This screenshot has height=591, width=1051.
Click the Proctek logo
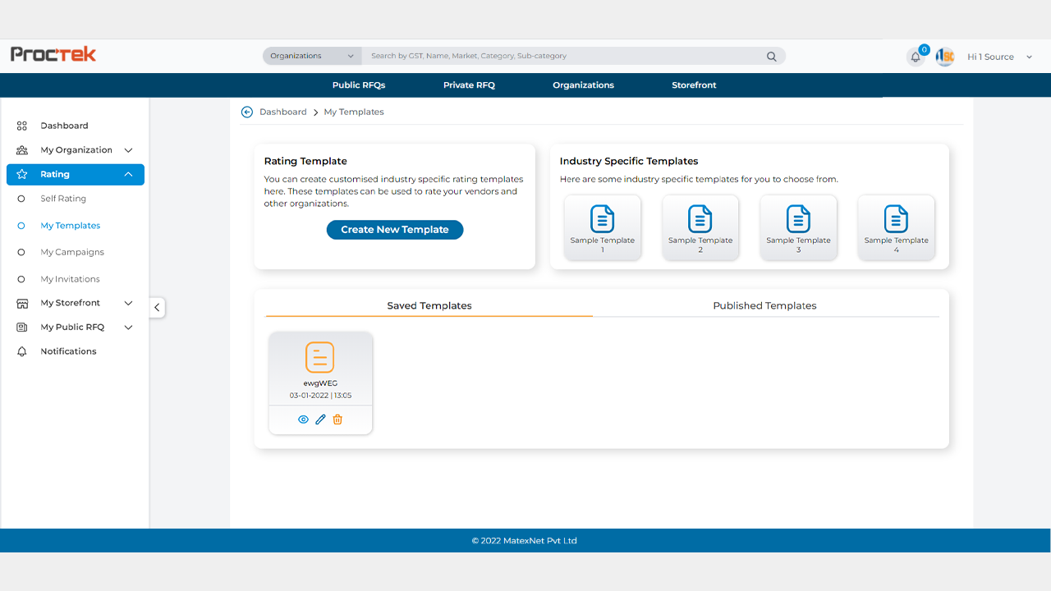(53, 54)
